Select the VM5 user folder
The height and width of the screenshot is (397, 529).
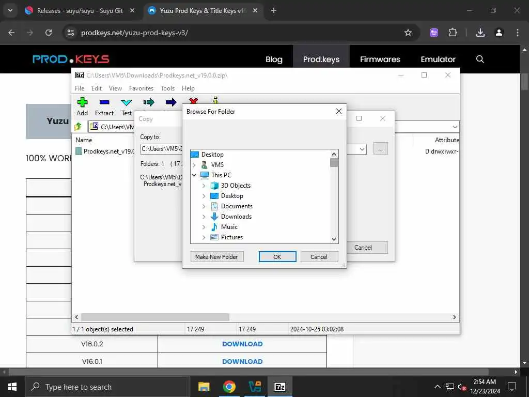[x=217, y=165]
